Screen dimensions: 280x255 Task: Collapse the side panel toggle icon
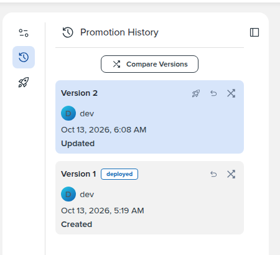click(x=254, y=32)
